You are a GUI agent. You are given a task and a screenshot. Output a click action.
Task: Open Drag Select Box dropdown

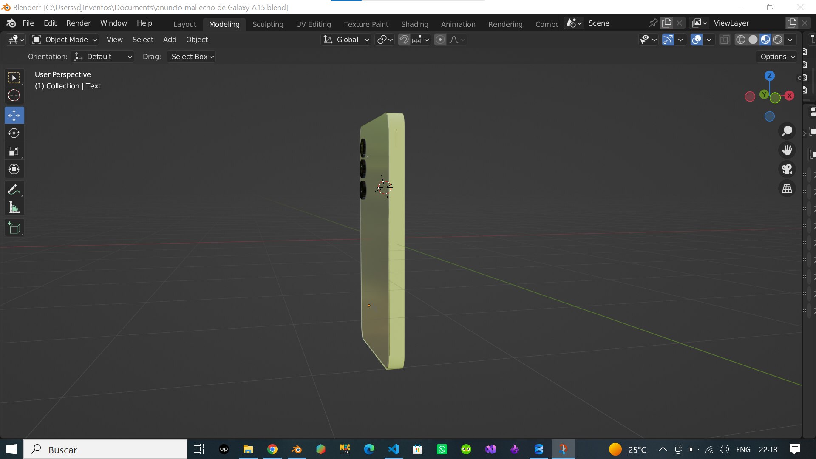(191, 57)
